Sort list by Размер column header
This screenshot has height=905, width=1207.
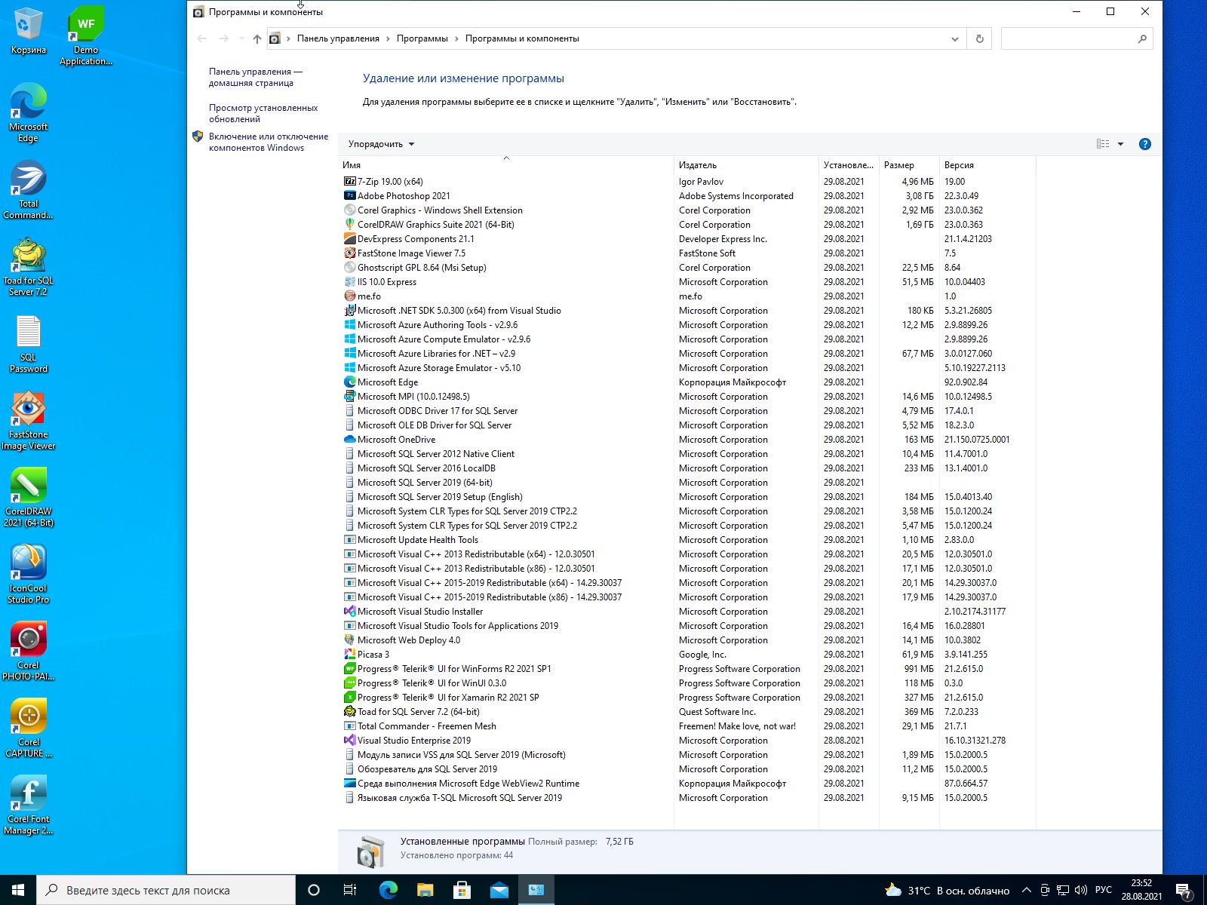898,165
